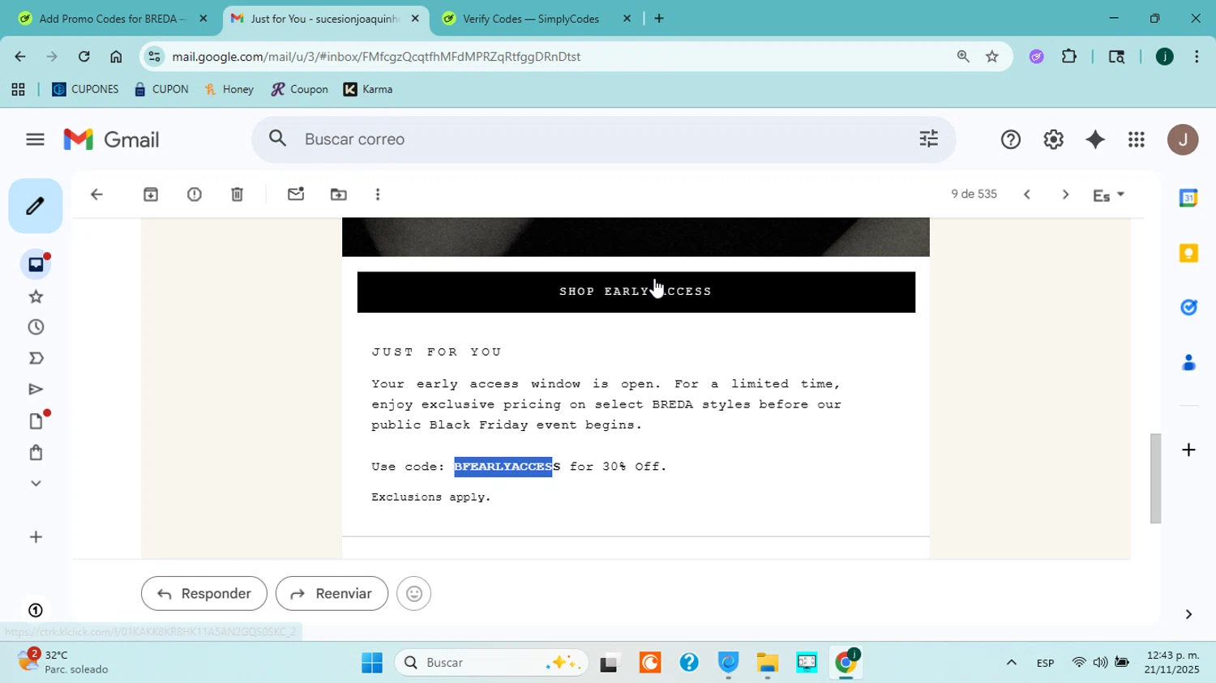Open Google Tasks side panel

coord(1188,307)
